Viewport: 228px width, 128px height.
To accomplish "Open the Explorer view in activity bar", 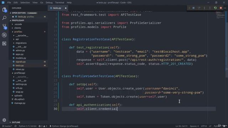I will coord(4,10).
